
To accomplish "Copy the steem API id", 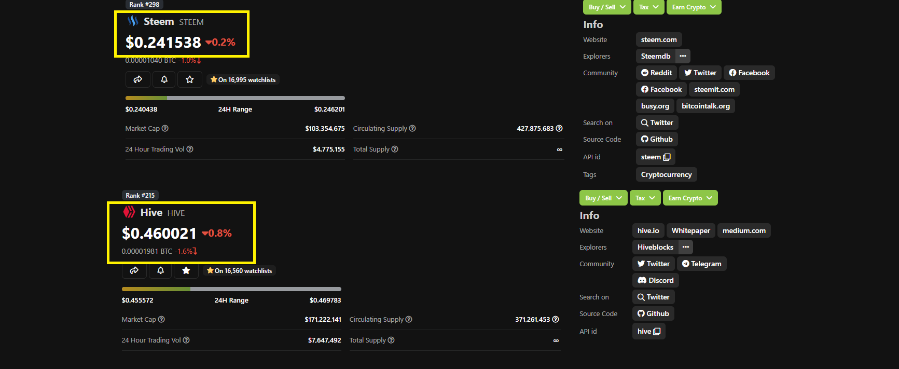I will [667, 157].
